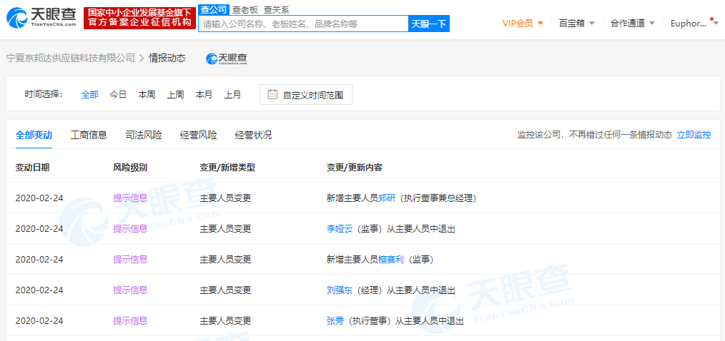Expand the VIP会员 dropdown
The width and height of the screenshot is (725, 341).
pos(523,23)
